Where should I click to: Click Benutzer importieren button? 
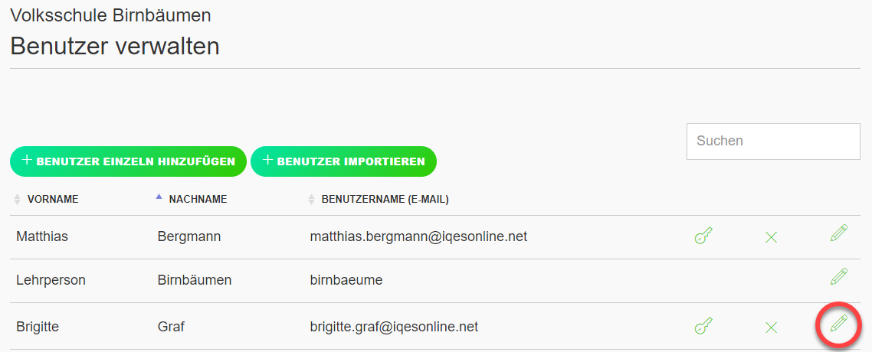(344, 161)
